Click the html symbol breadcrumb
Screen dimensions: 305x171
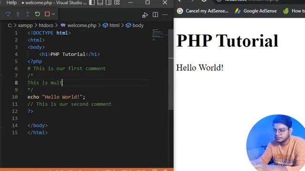[114, 25]
